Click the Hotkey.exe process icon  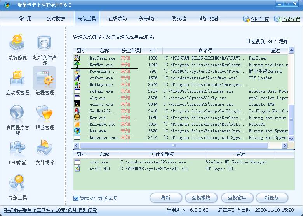coord(77,84)
